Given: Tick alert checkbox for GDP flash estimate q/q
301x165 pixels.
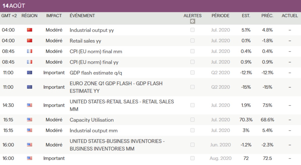Looking at the screenshot, I should (x=193, y=73).
